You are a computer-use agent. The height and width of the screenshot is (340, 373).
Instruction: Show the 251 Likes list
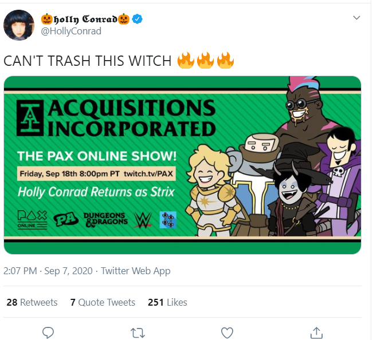point(167,302)
